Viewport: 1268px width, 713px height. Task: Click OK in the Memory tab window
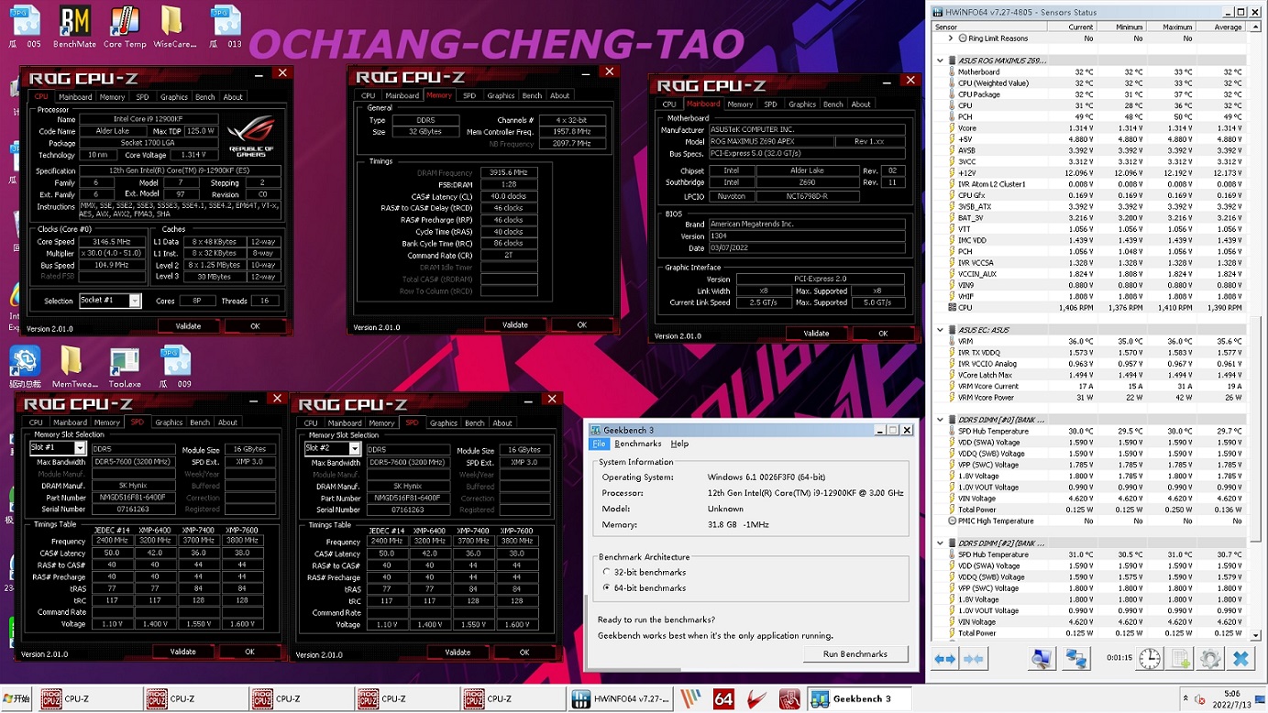(581, 324)
